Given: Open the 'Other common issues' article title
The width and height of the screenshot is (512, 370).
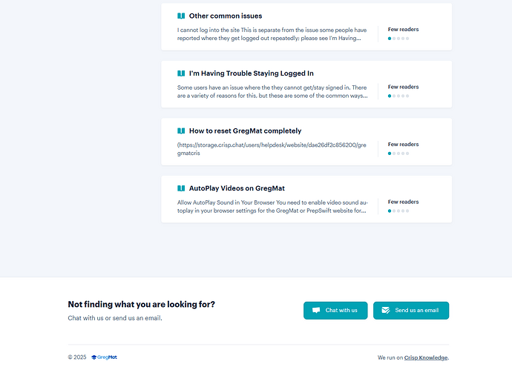Looking at the screenshot, I should 226,16.
